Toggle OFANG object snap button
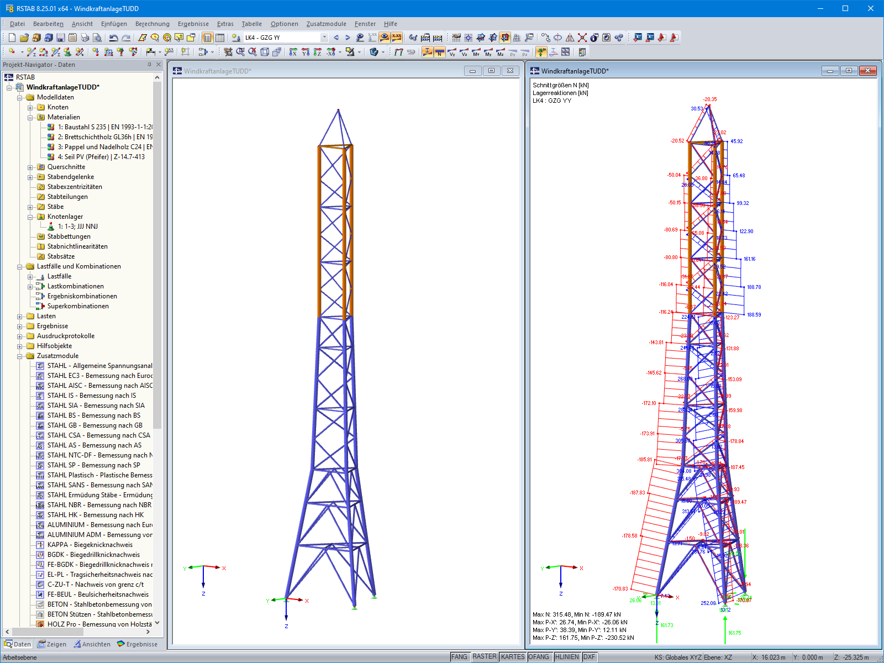Viewport: 884px width, 663px height. click(539, 657)
